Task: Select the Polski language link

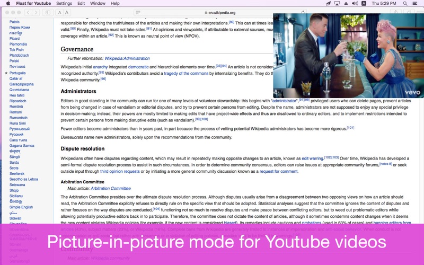Action: coord(14,61)
